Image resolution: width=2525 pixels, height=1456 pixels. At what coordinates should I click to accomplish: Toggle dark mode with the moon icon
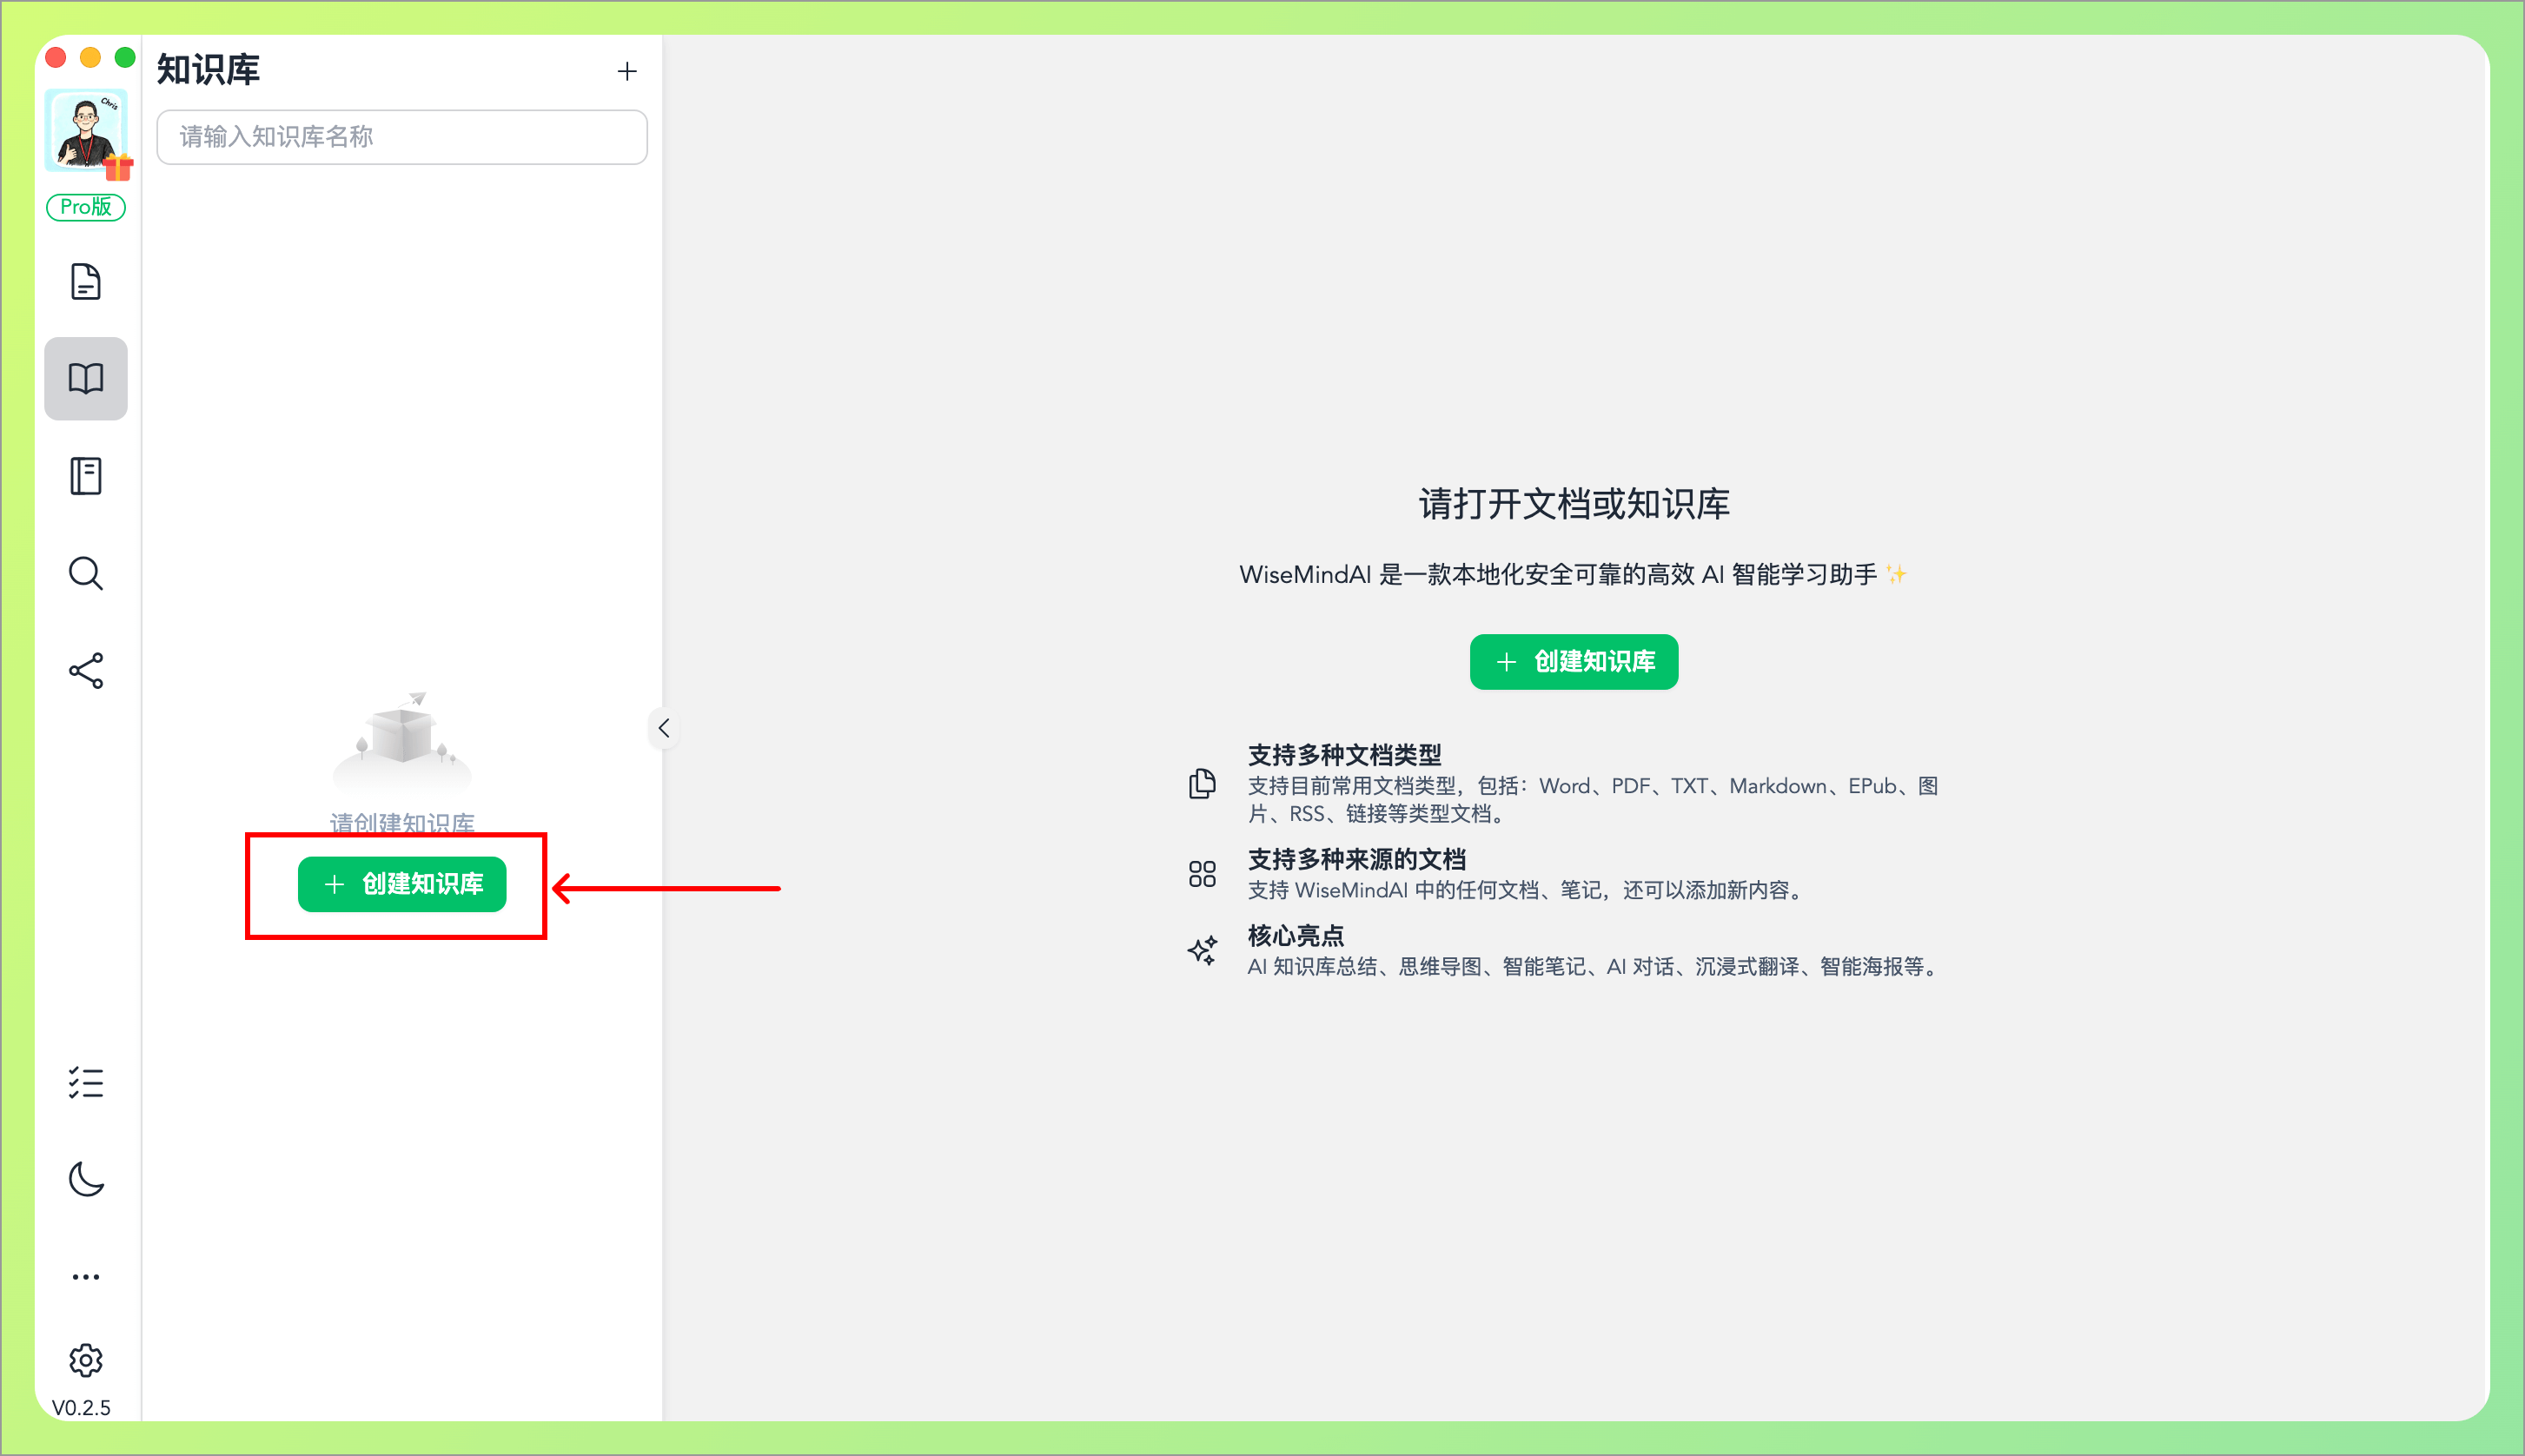tap(86, 1180)
